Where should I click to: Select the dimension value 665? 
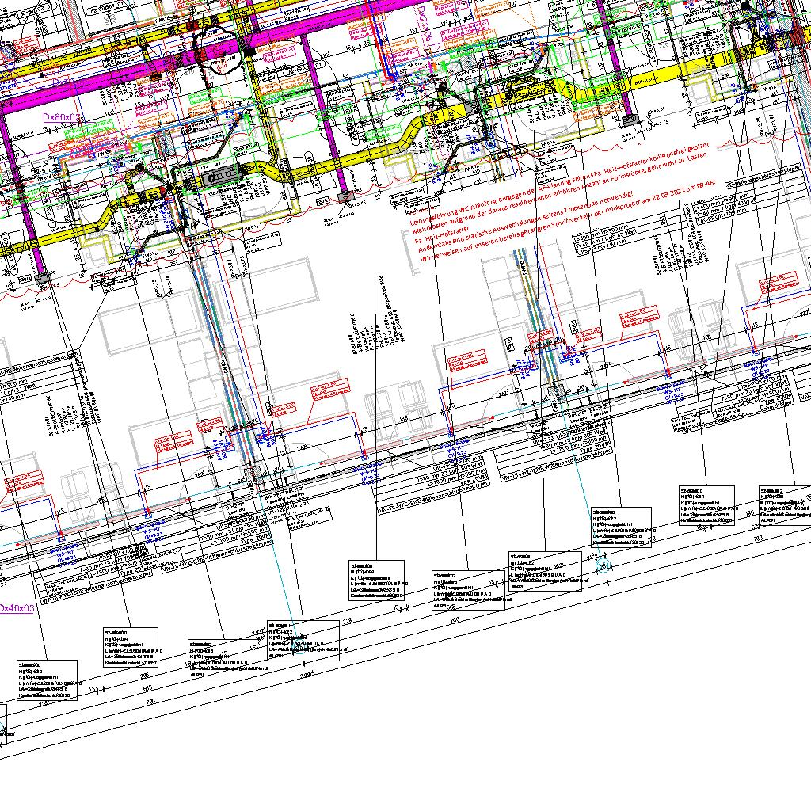[x=147, y=690]
